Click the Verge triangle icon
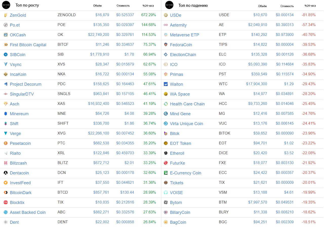 6,133
